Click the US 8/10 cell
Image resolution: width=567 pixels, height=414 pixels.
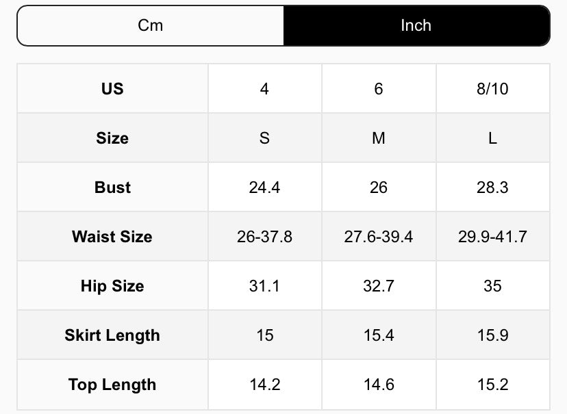point(492,89)
